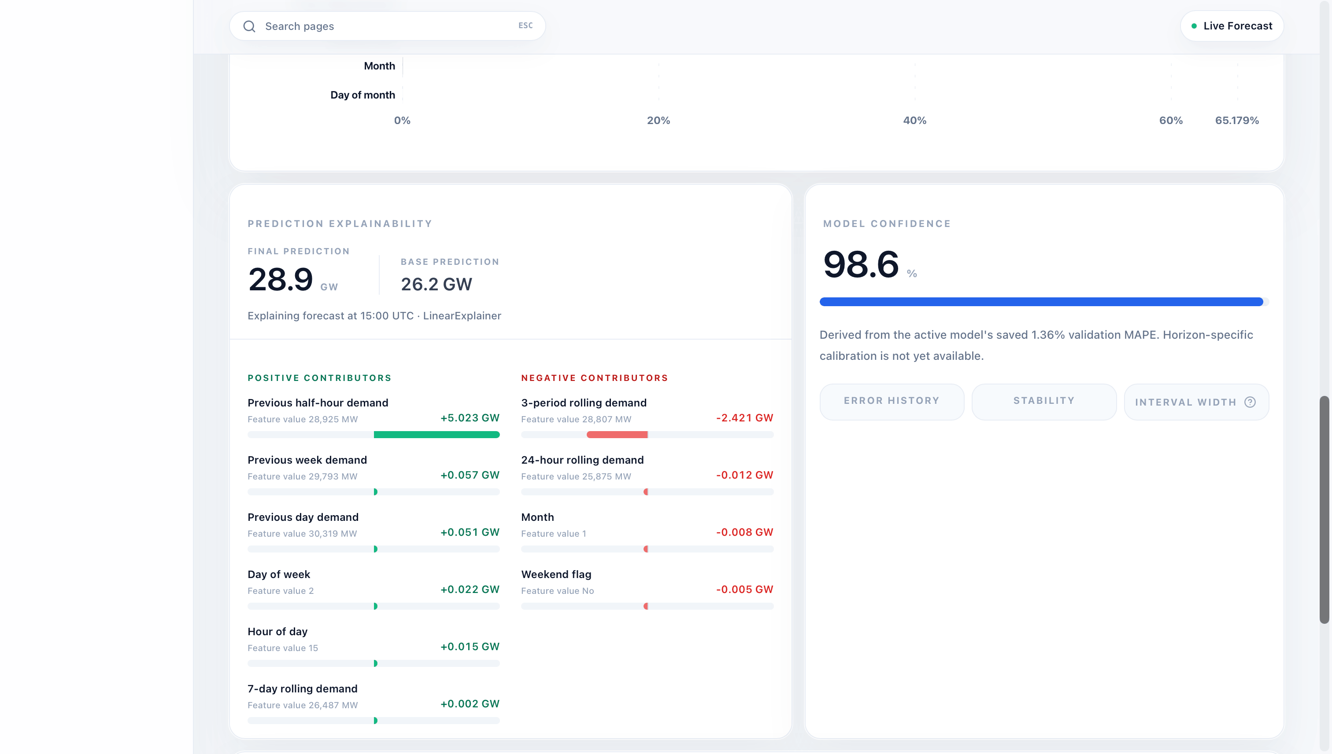This screenshot has height=754, width=1332.
Task: Click the Day of week contributor label
Action: click(x=279, y=575)
